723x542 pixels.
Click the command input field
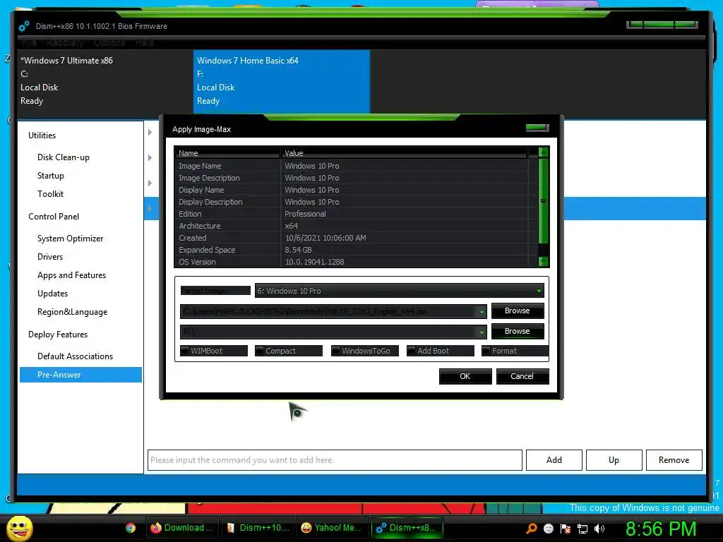[x=335, y=460]
